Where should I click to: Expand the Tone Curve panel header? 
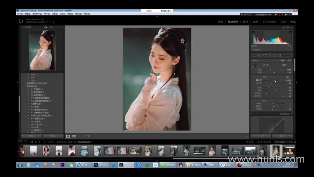291,114
